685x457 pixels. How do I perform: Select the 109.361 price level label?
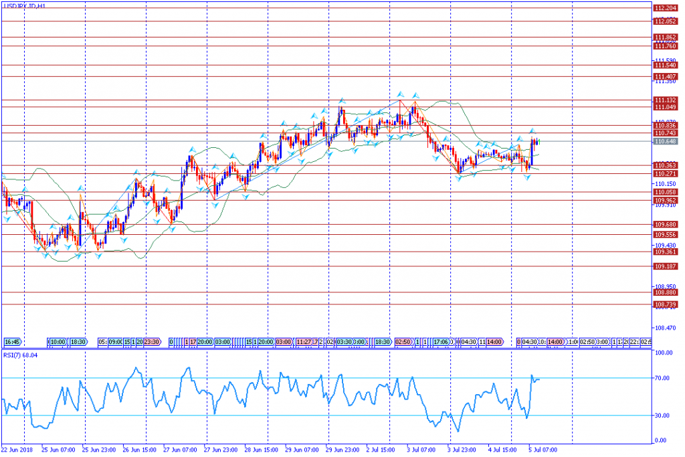pyautogui.click(x=664, y=252)
